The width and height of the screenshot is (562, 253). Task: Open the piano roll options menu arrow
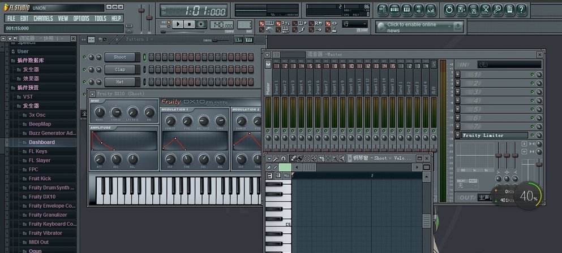click(x=269, y=158)
